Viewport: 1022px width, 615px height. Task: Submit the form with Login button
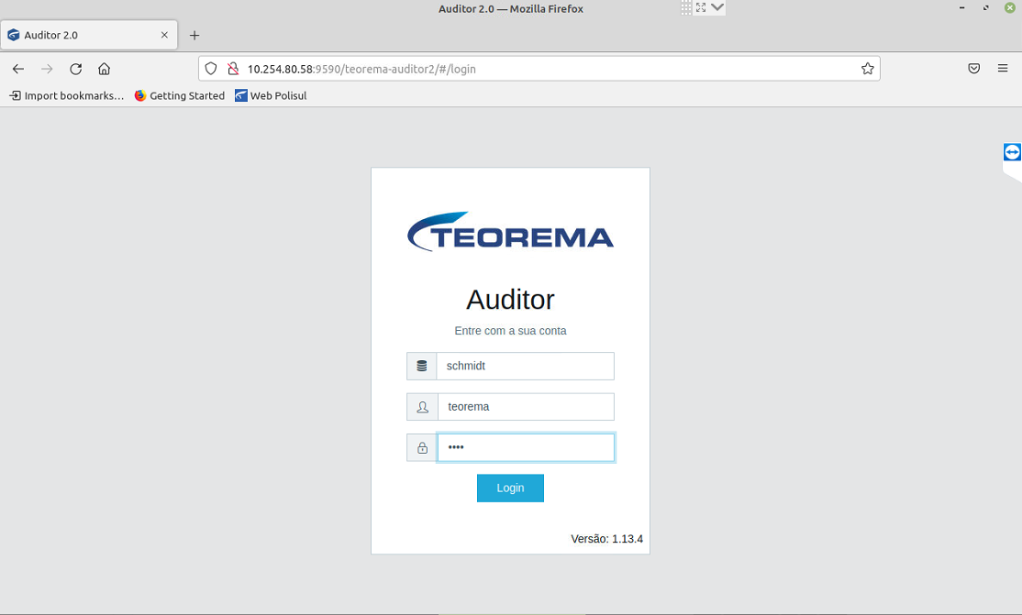click(x=510, y=488)
